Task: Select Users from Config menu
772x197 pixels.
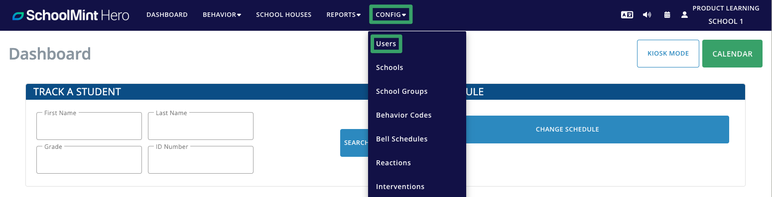Action: point(386,44)
